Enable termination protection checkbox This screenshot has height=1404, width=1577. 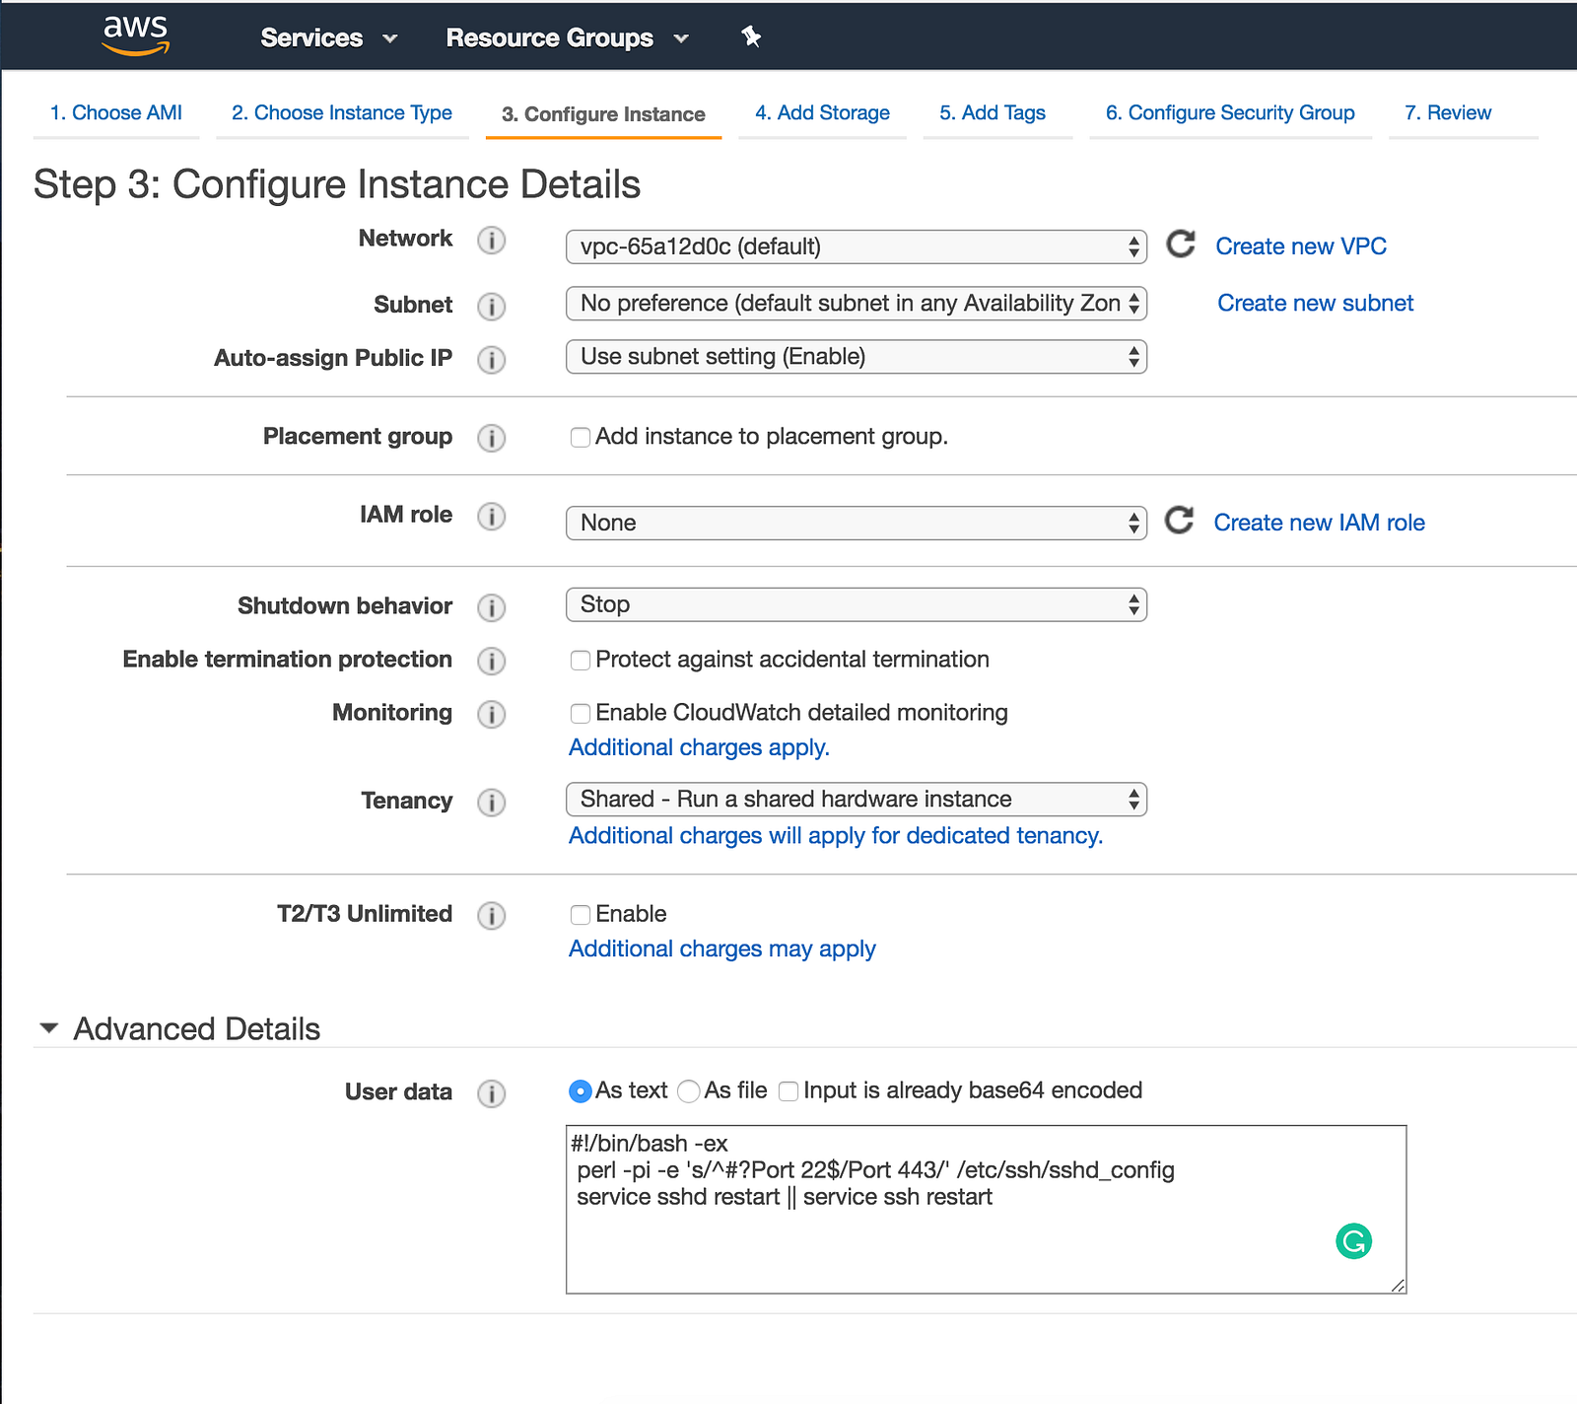(x=581, y=661)
